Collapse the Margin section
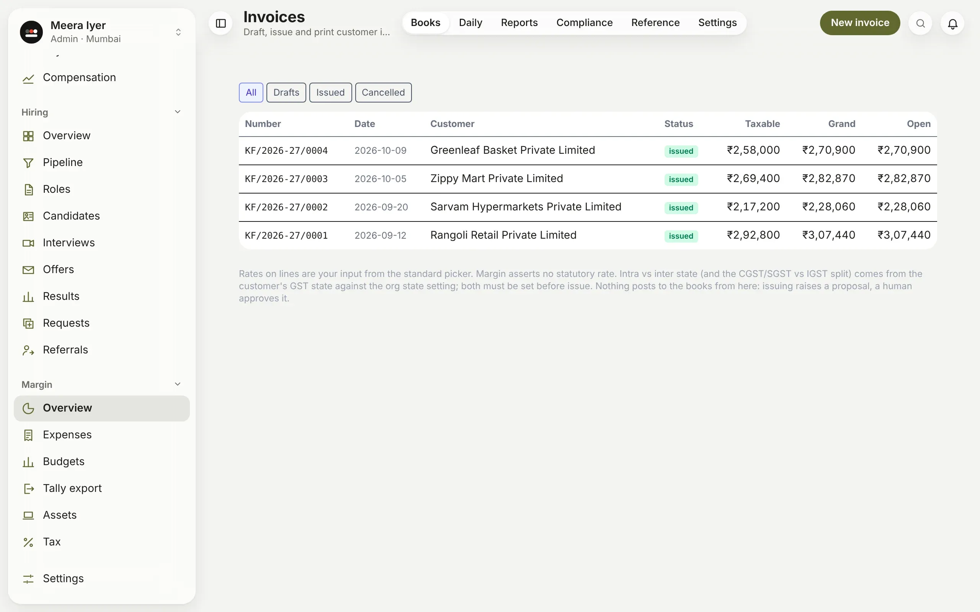Viewport: 980px width, 612px height. pyautogui.click(x=177, y=384)
